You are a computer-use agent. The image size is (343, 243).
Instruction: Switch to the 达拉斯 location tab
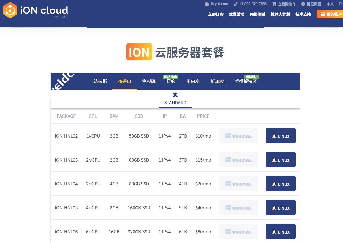coord(100,81)
